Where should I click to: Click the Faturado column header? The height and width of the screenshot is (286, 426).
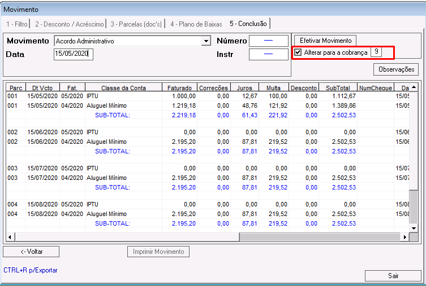tap(179, 88)
